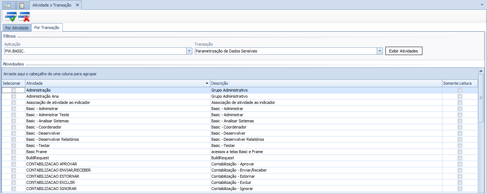
Task: Enable Somente Leitura for Basic - Testar
Action: click(460, 145)
